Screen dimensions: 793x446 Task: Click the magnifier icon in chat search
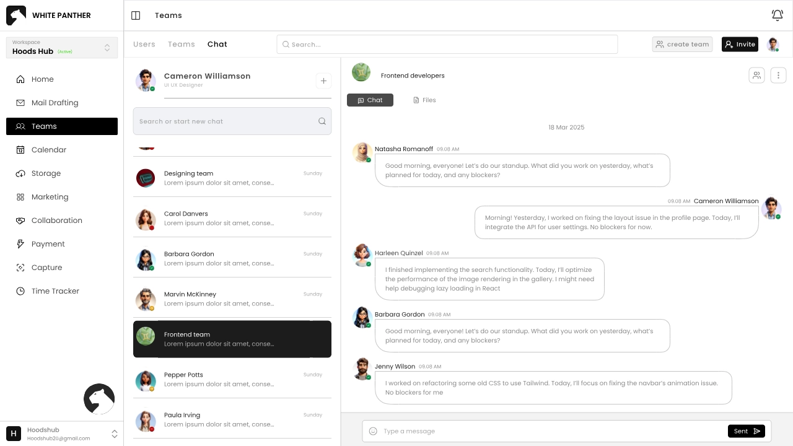click(x=322, y=121)
